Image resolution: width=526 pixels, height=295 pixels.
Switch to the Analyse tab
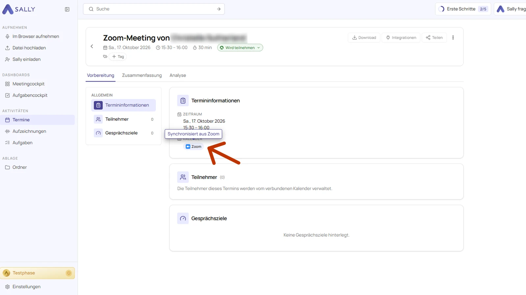(x=178, y=75)
